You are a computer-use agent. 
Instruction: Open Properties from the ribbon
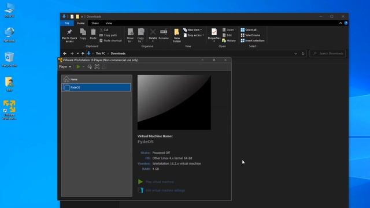coord(214,35)
